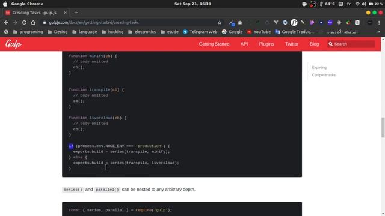385x216 pixels.
Task: Close the Creating Tasks tab
Action: [x=66, y=13]
